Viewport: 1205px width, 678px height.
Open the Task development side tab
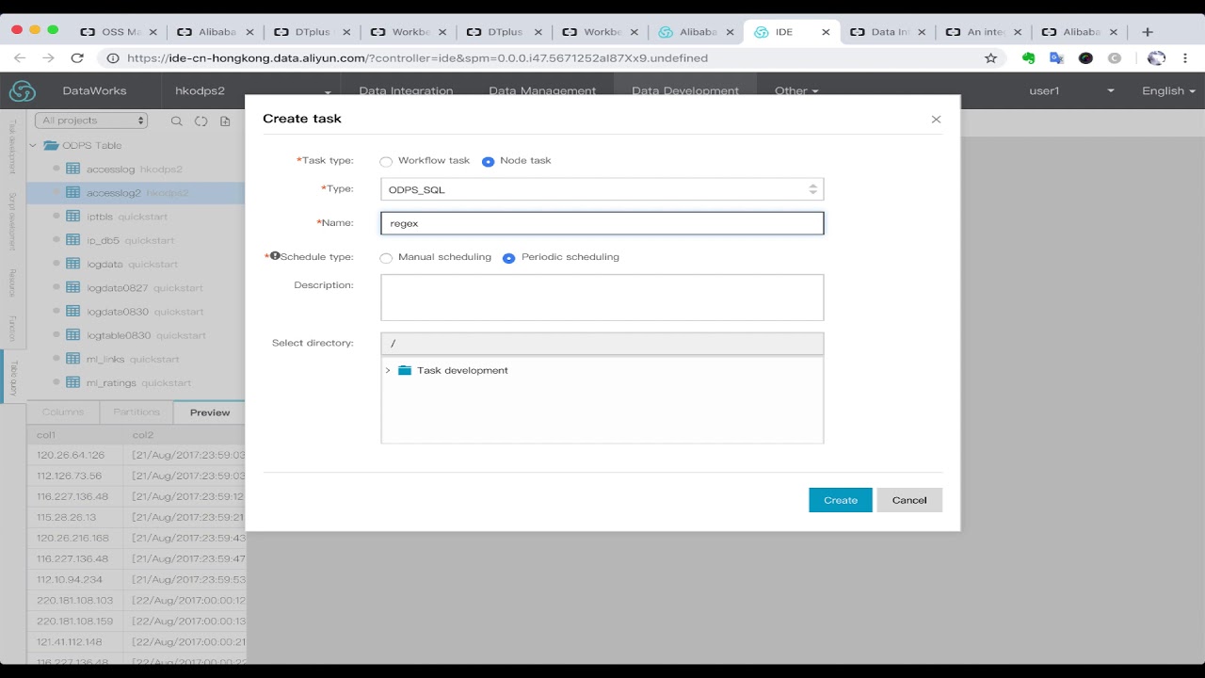[13, 147]
